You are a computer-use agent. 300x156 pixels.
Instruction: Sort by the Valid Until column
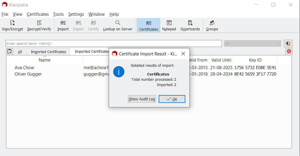point(221,60)
